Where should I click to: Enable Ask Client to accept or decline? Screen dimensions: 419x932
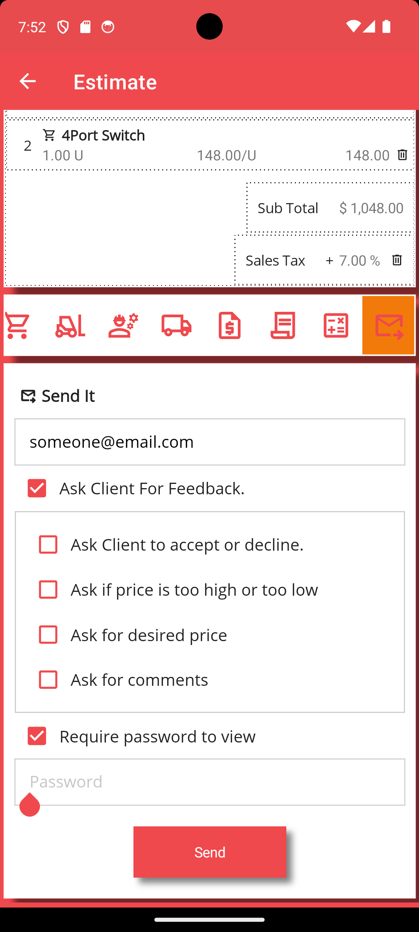tap(48, 544)
